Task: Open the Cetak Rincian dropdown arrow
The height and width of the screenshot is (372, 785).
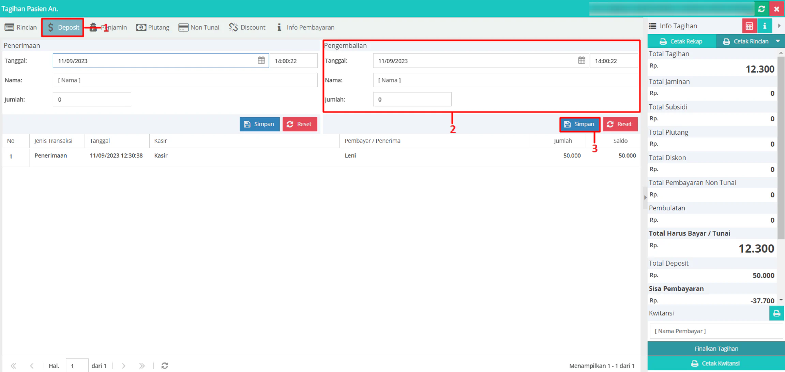Action: [778, 41]
